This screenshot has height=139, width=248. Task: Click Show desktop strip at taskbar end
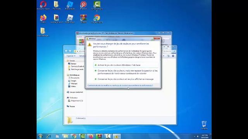pyautogui.click(x=210, y=136)
